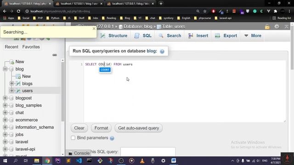The height and width of the screenshot is (165, 294).
Task: Click the page settings gear icon
Action: click(x=277, y=27)
